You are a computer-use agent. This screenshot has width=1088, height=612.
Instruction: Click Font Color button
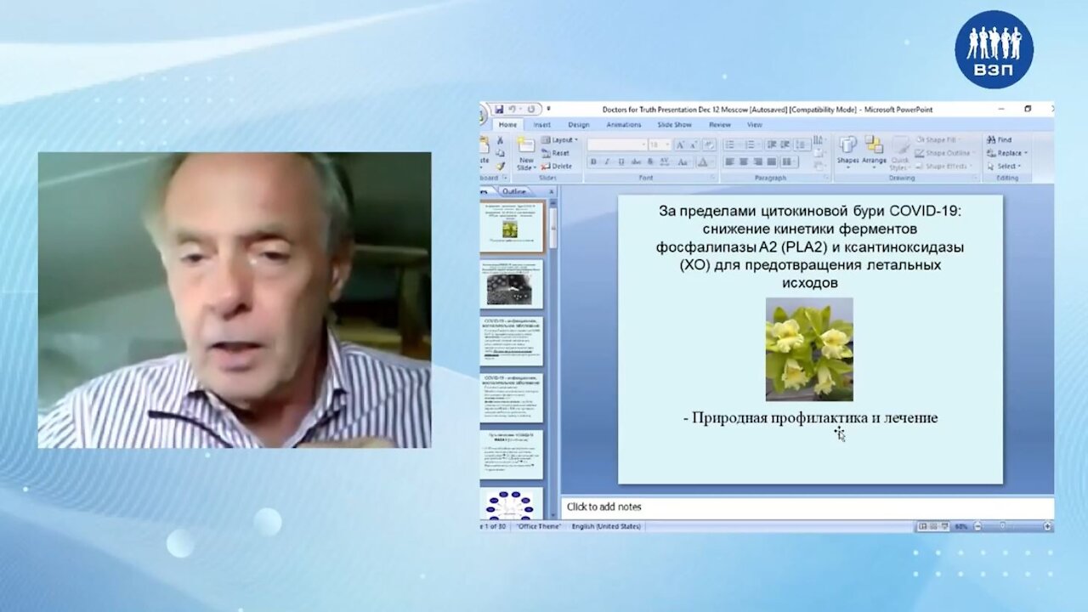tap(703, 161)
